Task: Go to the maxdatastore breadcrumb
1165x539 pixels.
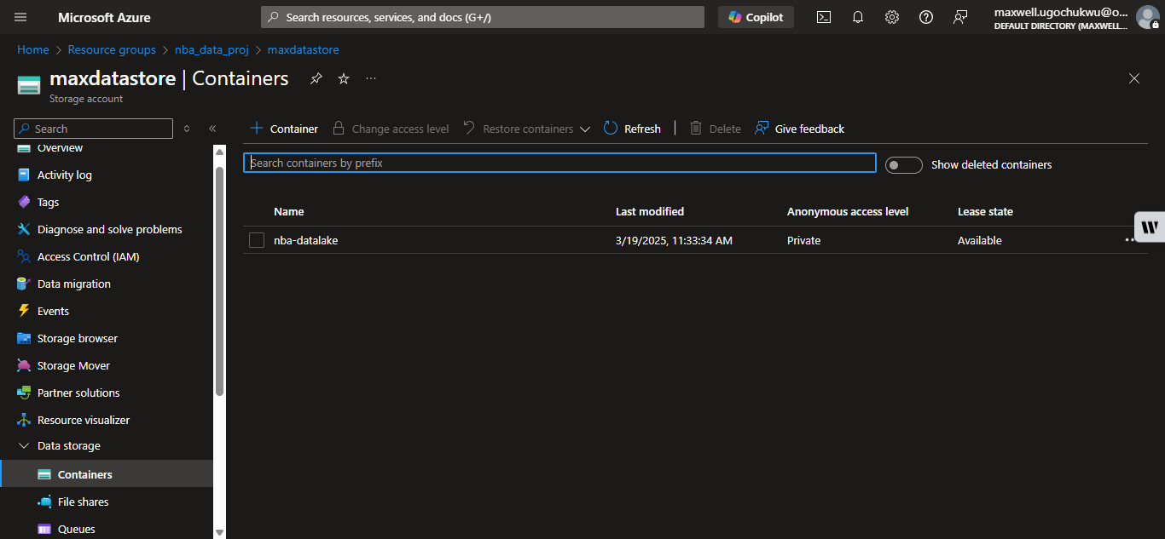Action: tap(304, 49)
